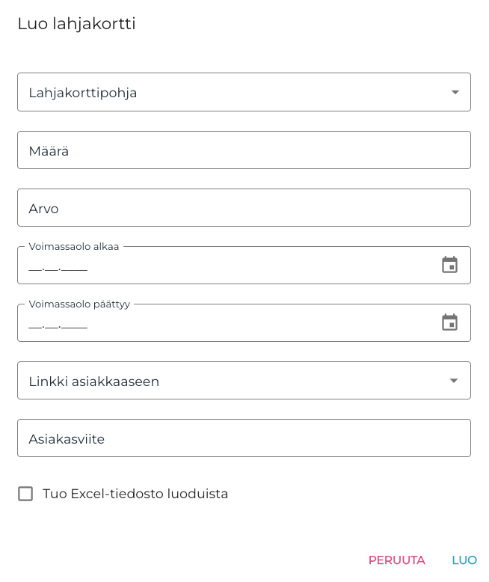Click the Voimassaolo alkaa field label
The image size is (489, 582).
pyautogui.click(x=73, y=246)
